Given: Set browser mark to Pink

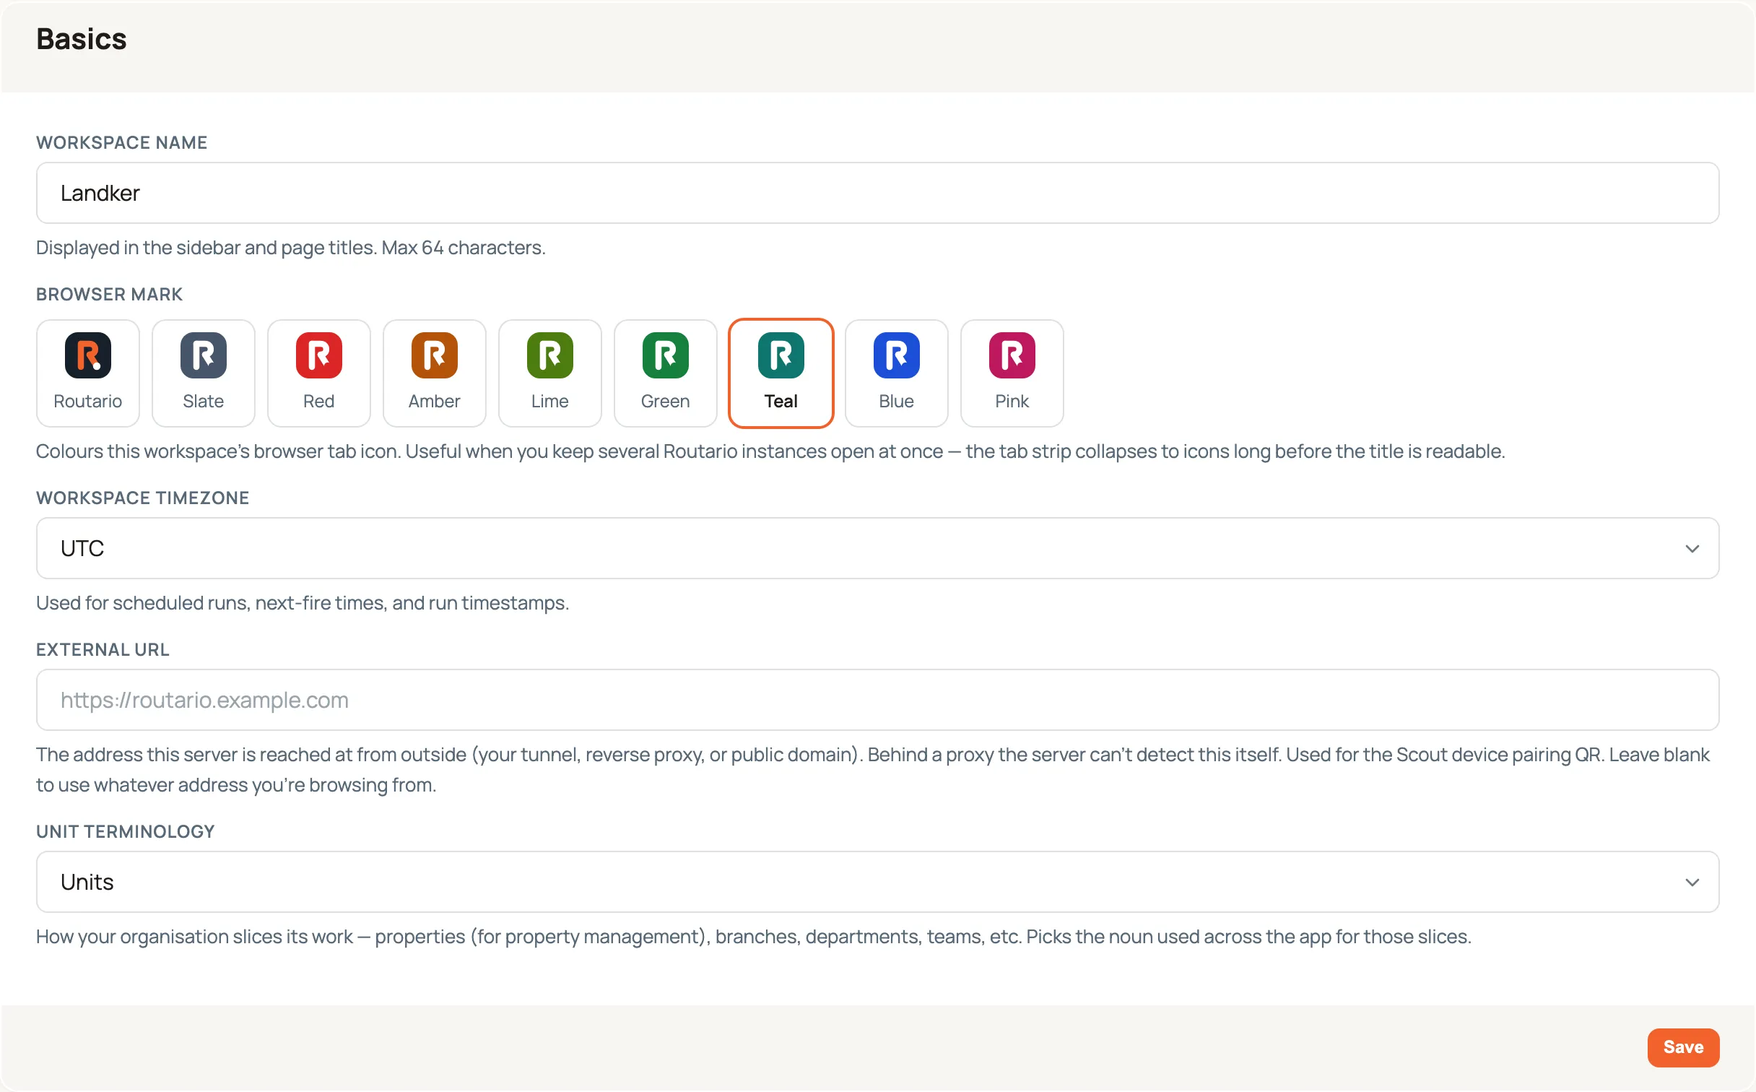Looking at the screenshot, I should click(1012, 373).
